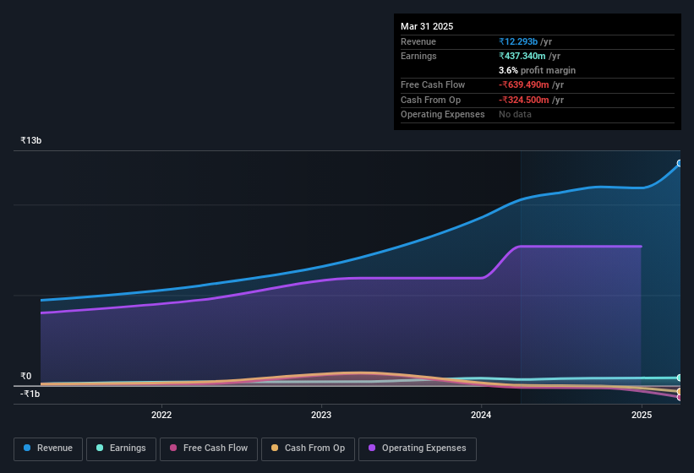Click the 2022 x-axis label

point(161,415)
